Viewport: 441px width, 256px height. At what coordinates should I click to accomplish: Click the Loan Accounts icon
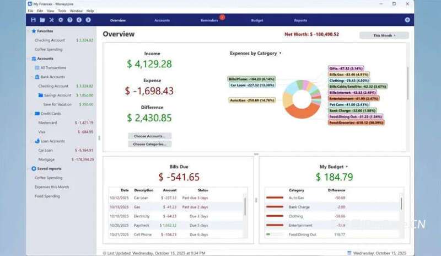coord(37,141)
